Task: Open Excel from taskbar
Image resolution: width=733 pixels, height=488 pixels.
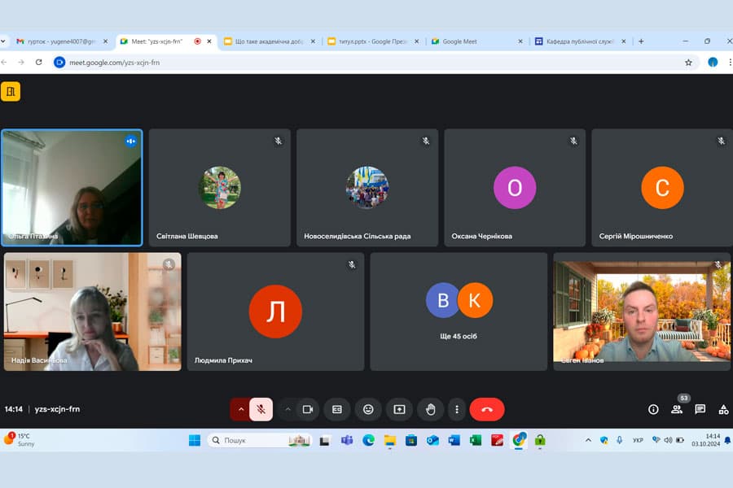Action: (476, 440)
